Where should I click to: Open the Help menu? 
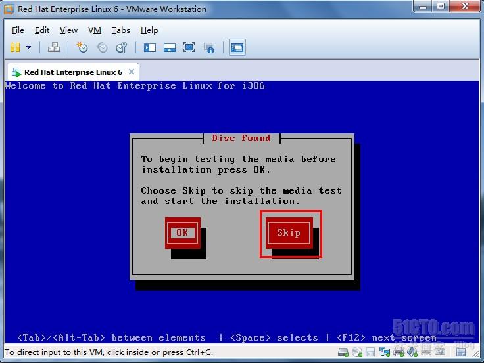(149, 30)
